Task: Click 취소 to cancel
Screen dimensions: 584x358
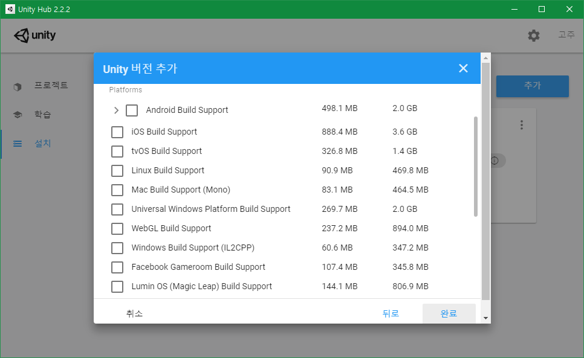Action: click(x=134, y=313)
